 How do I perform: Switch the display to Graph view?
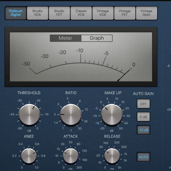[97, 38]
